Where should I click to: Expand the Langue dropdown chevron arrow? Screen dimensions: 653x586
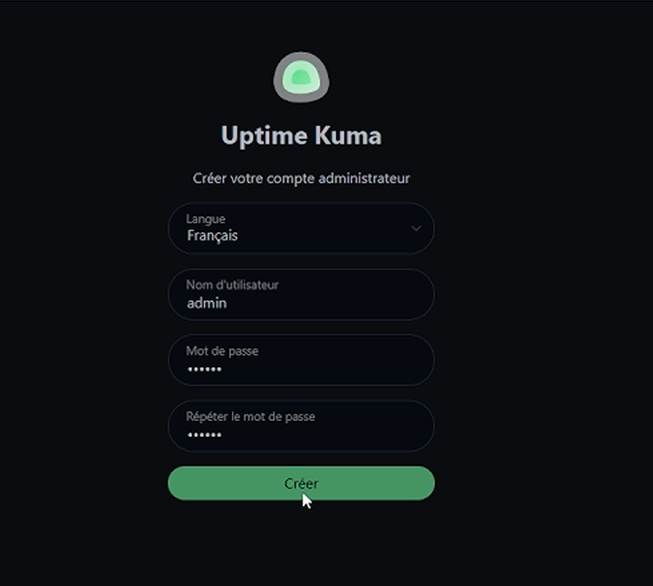415,228
